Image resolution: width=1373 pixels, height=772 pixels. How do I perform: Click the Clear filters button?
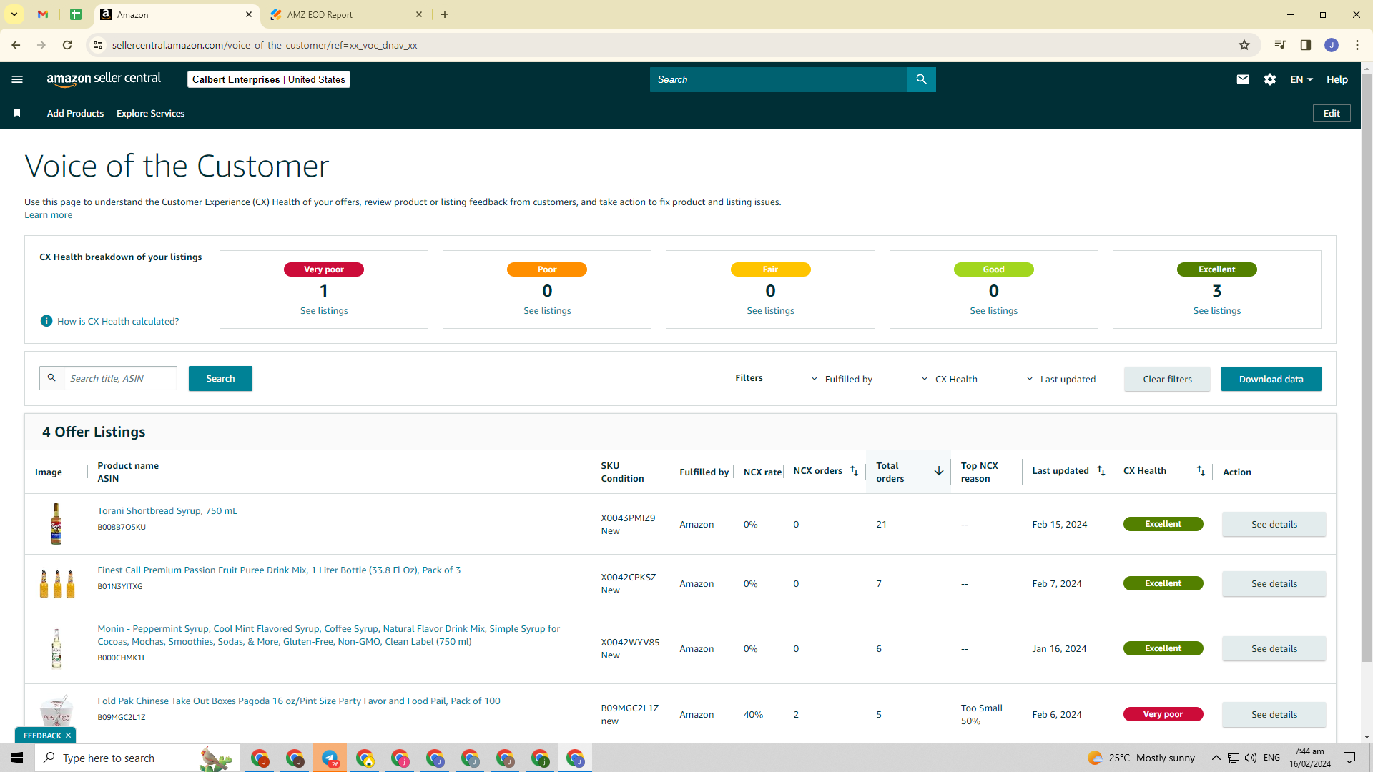[1167, 379]
